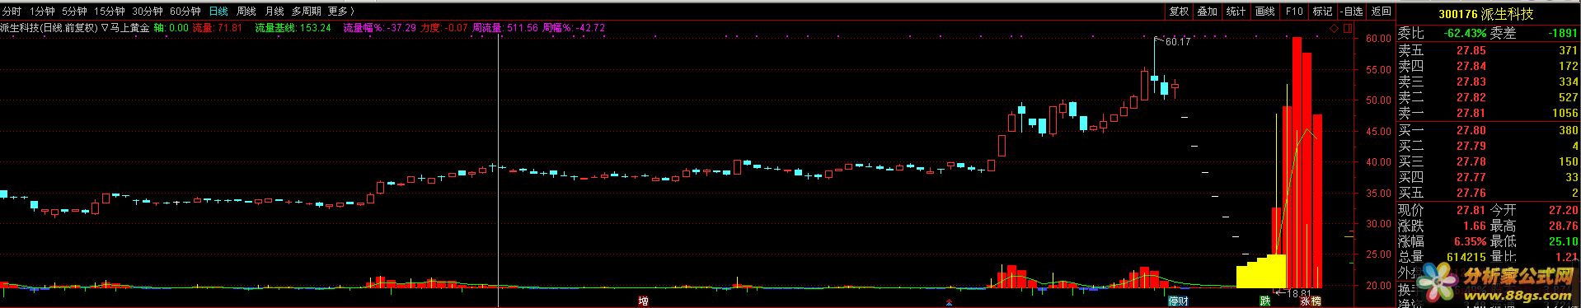Image resolution: width=1581 pixels, height=308 pixels.
Task: Switch to the 日线 daily chart tab
Action: tap(218, 12)
